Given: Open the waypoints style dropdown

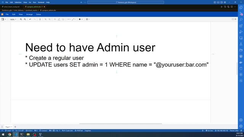Looking at the screenshot, I should tap(74, 19).
